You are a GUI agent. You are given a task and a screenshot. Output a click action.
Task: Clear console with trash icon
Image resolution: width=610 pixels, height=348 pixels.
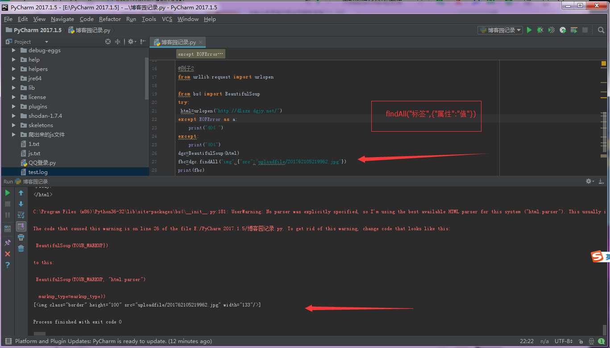pos(21,249)
